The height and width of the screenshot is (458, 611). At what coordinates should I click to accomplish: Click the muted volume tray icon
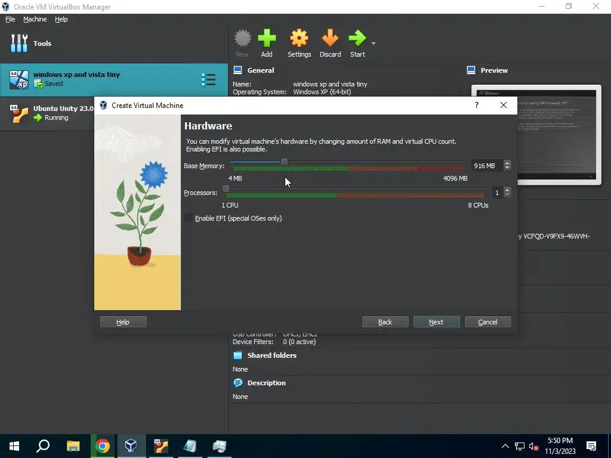pyautogui.click(x=533, y=446)
